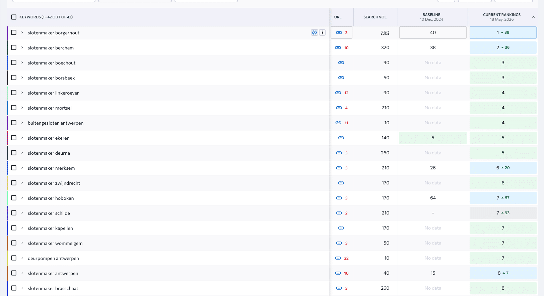Tick the checkbox for slotenmaker linkeroever
Screen dimensions: 544x296
pyautogui.click(x=14, y=93)
